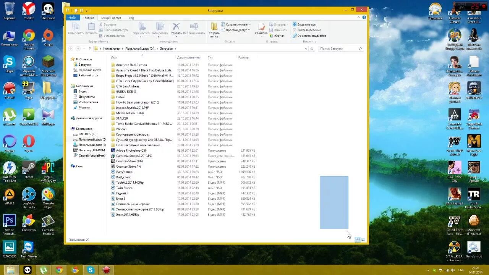Select FREEDOS (C:) drive in sidebar
The height and width of the screenshot is (275, 489).
pos(87,134)
